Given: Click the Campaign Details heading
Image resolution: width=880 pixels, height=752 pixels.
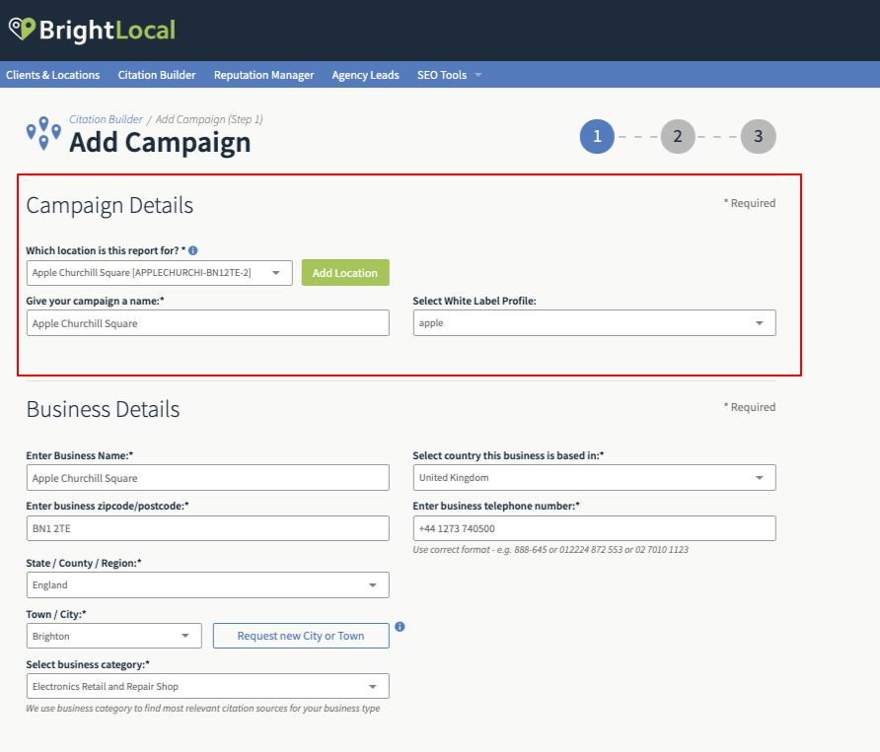Looking at the screenshot, I should pyautogui.click(x=110, y=205).
